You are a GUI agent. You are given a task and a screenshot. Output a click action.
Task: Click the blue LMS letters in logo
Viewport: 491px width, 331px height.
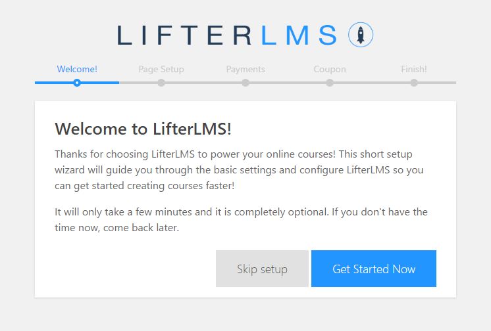pos(299,35)
